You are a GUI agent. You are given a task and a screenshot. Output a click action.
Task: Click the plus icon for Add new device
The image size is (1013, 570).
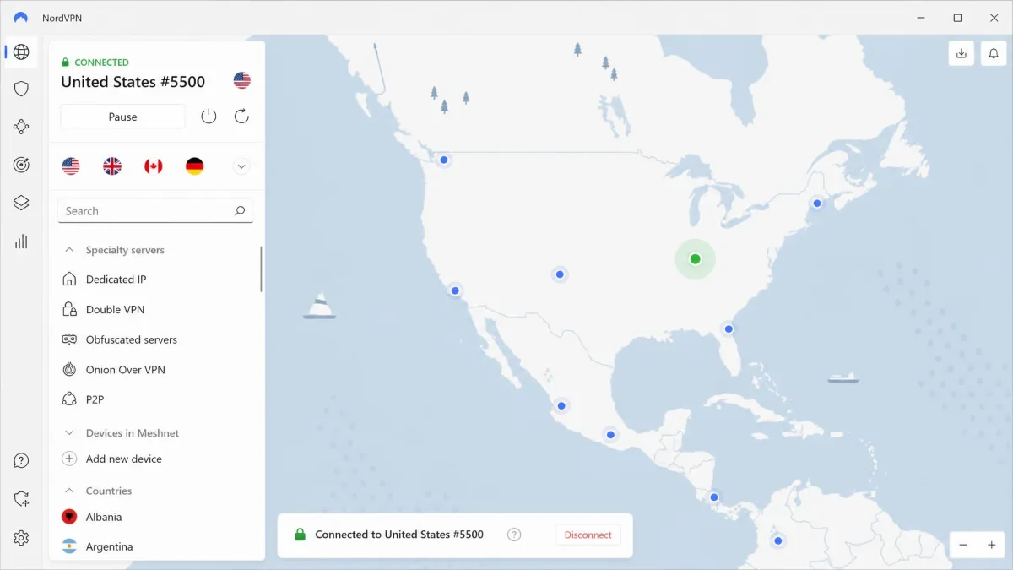click(69, 459)
